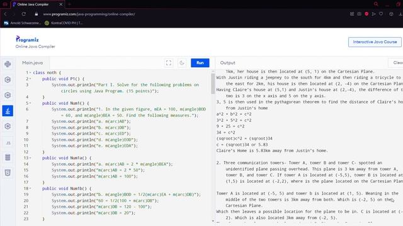Viewport: 403px width, 226px height.
Task: Select the Main.java tab
Action: click(32, 63)
